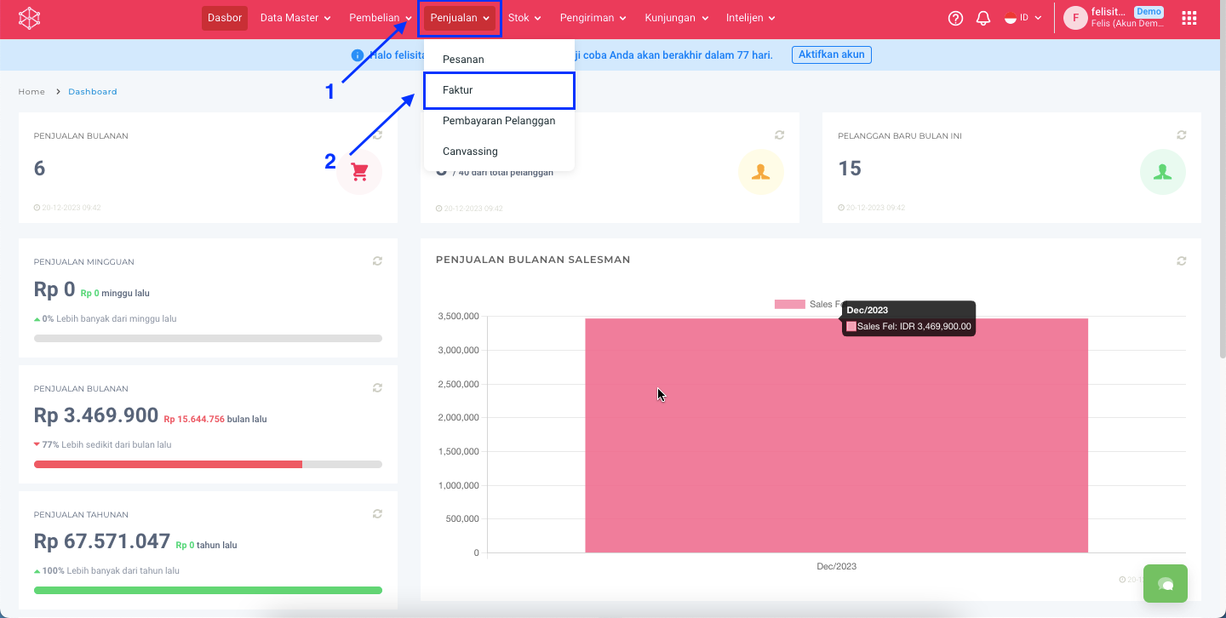This screenshot has width=1226, height=618.
Task: Open the help question mark icon
Action: click(x=955, y=18)
